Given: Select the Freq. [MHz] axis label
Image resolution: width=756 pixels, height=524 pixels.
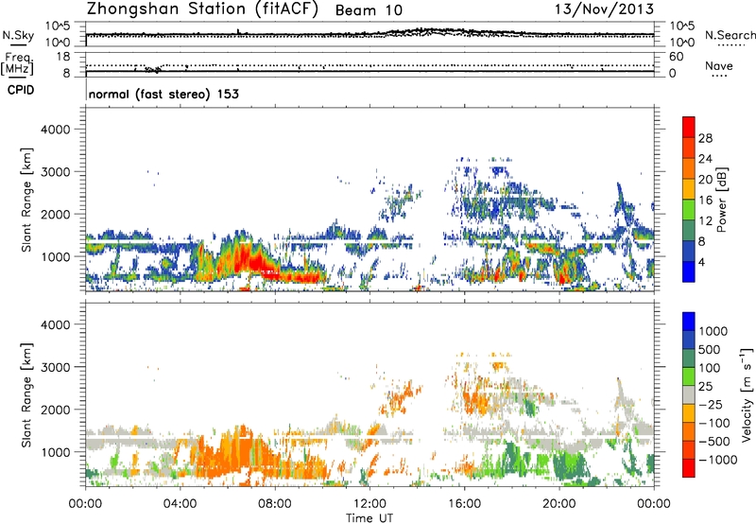Looking at the screenshot, I should (x=17, y=63).
